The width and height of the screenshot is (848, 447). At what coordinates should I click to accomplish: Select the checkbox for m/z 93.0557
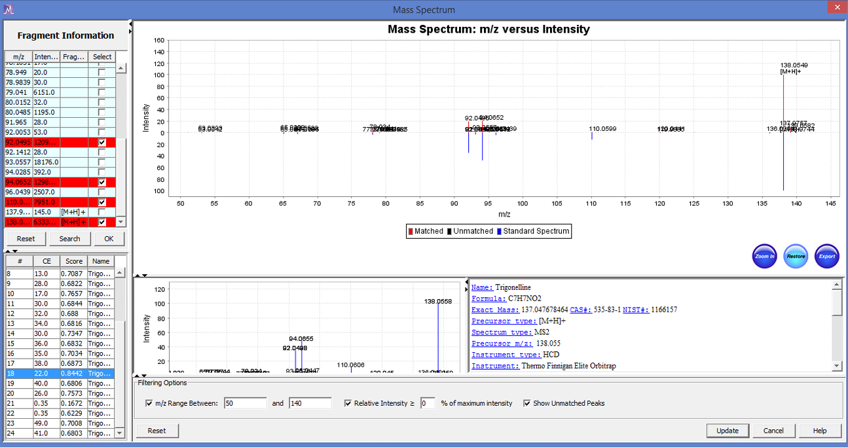(101, 162)
